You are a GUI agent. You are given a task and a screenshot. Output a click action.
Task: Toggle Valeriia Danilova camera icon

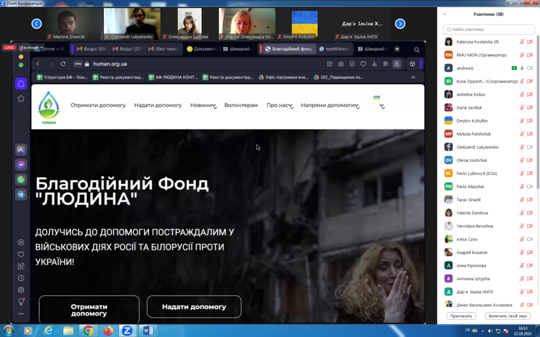pyautogui.click(x=530, y=213)
